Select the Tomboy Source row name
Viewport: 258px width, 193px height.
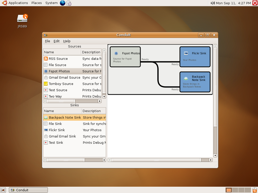click(x=61, y=84)
